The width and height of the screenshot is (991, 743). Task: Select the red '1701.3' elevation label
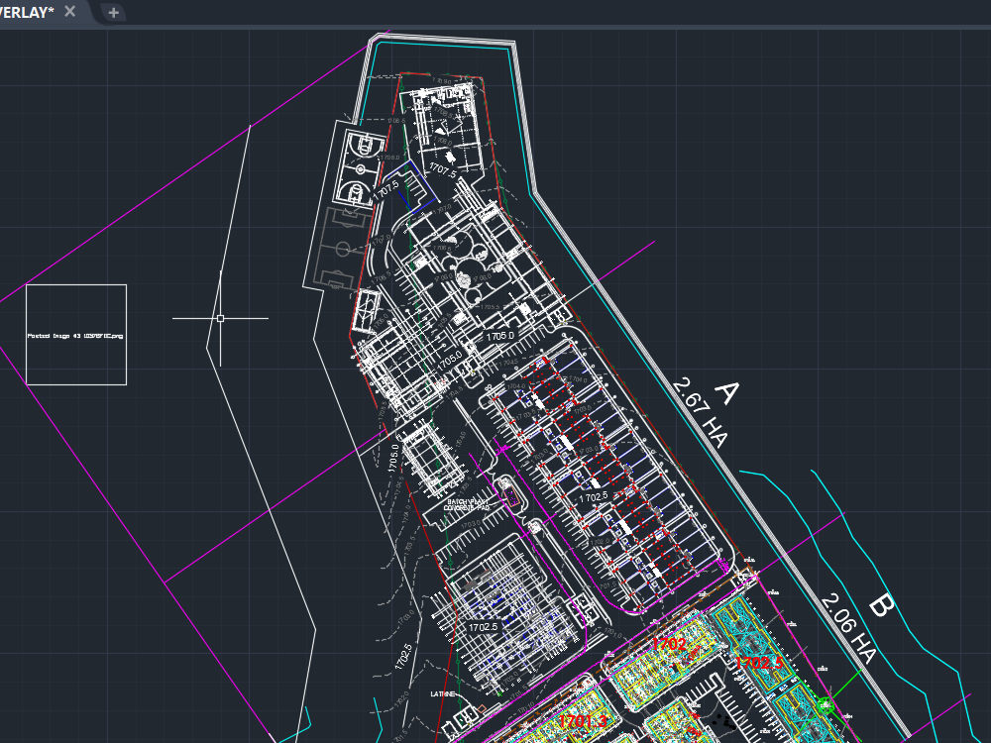(583, 721)
